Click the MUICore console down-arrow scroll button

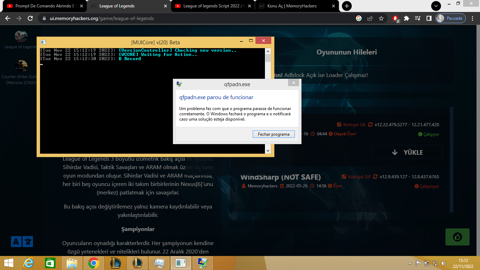[x=268, y=150]
